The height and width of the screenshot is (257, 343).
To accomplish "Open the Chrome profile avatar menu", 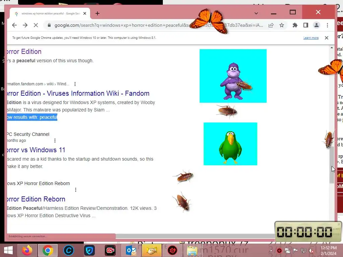I will pos(317,25).
